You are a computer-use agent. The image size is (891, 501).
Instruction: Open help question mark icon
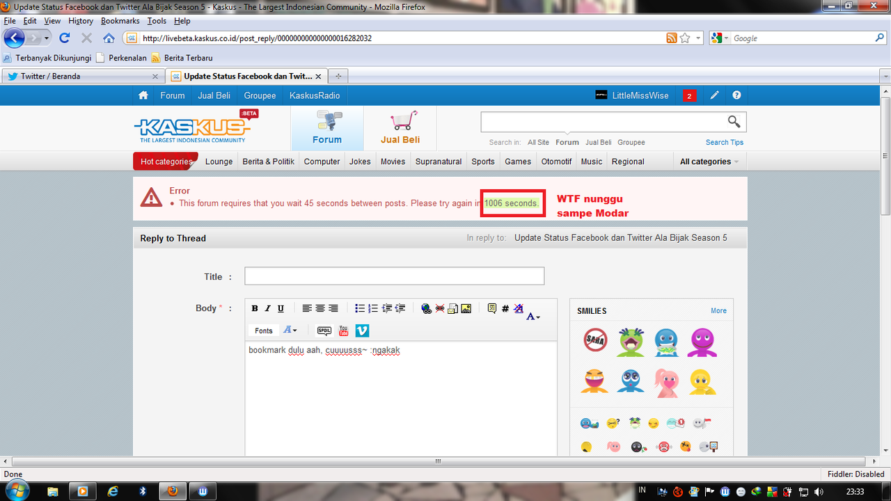[x=736, y=95]
